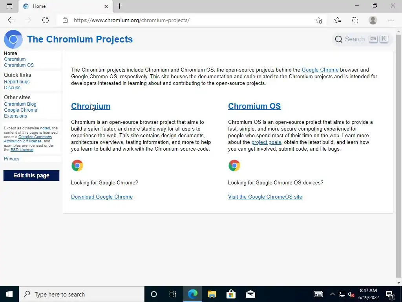Close the Home tab

[x=106, y=6]
